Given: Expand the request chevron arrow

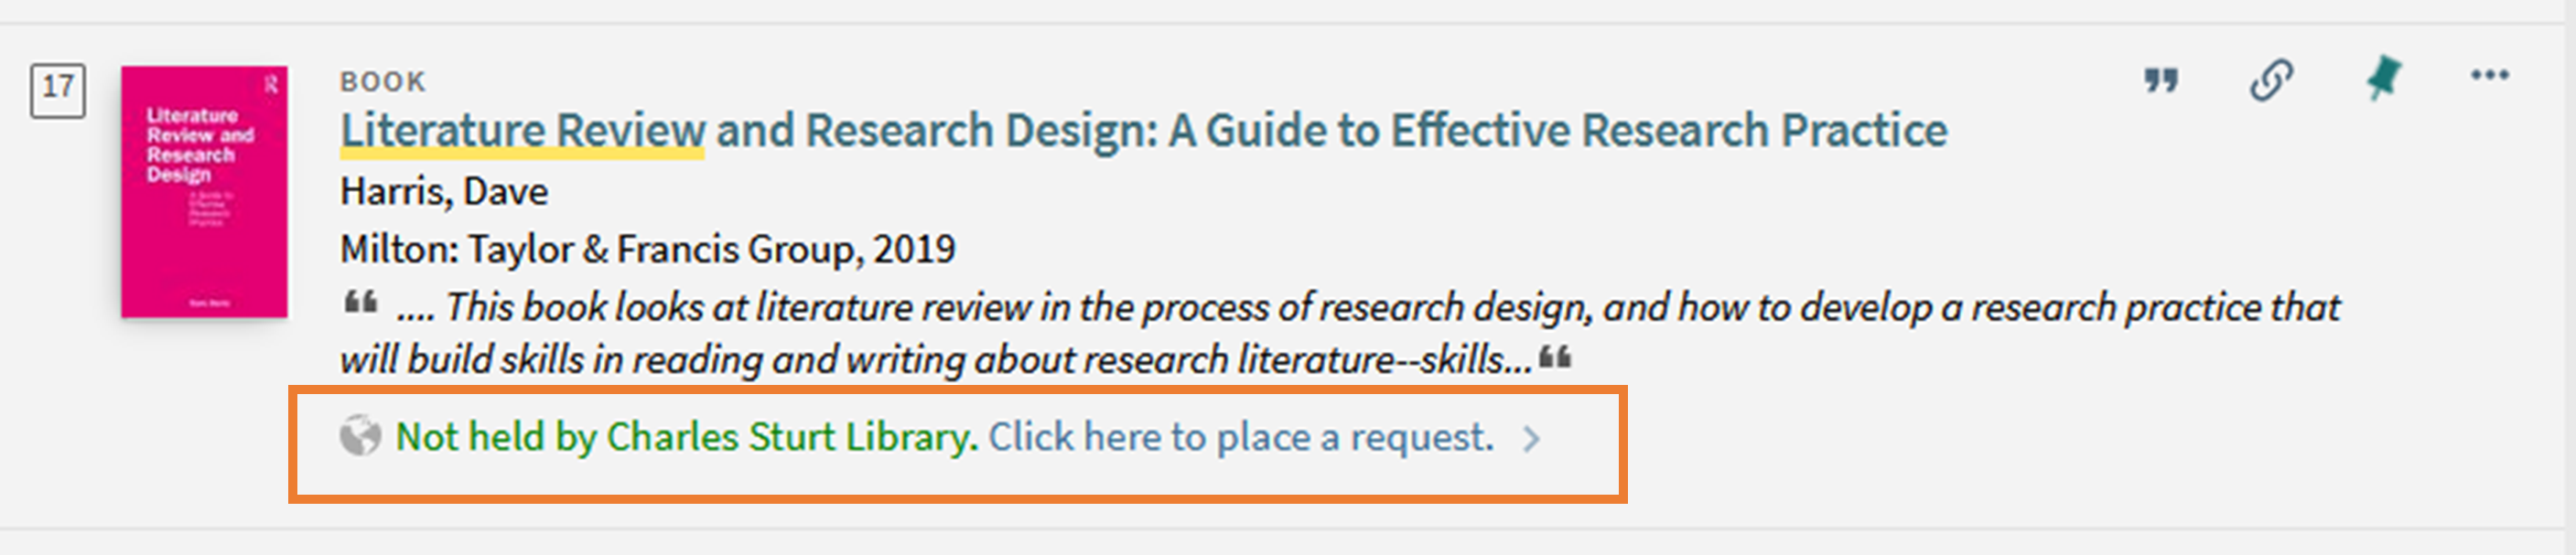Looking at the screenshot, I should click(1531, 438).
